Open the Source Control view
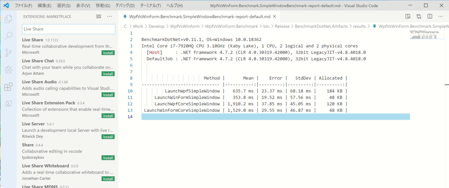The height and width of the screenshot is (188, 449). point(8,53)
